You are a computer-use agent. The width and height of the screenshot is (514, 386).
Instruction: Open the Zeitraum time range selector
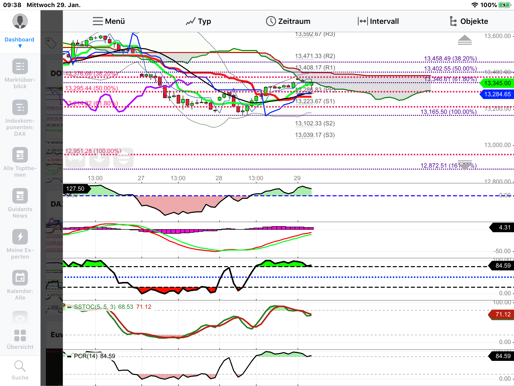click(x=288, y=21)
